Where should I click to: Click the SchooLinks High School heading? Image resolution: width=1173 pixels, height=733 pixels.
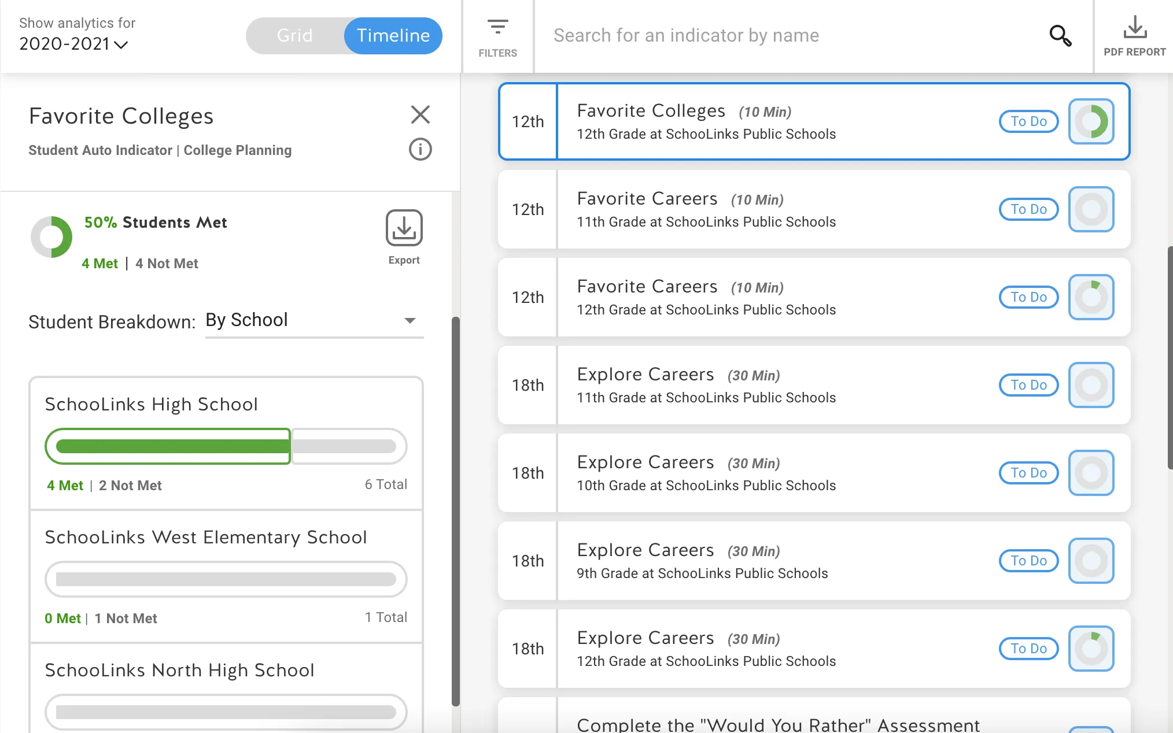click(151, 405)
